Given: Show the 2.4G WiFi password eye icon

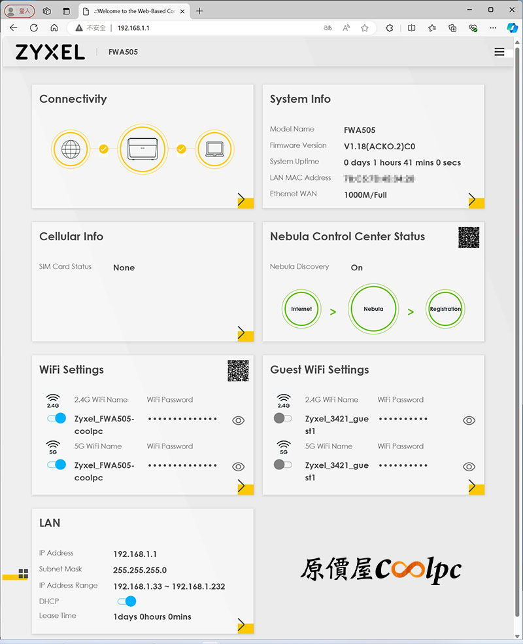Looking at the screenshot, I should point(239,420).
